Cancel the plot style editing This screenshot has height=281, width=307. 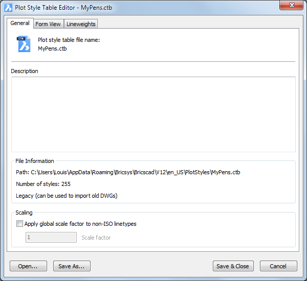tap(278, 266)
